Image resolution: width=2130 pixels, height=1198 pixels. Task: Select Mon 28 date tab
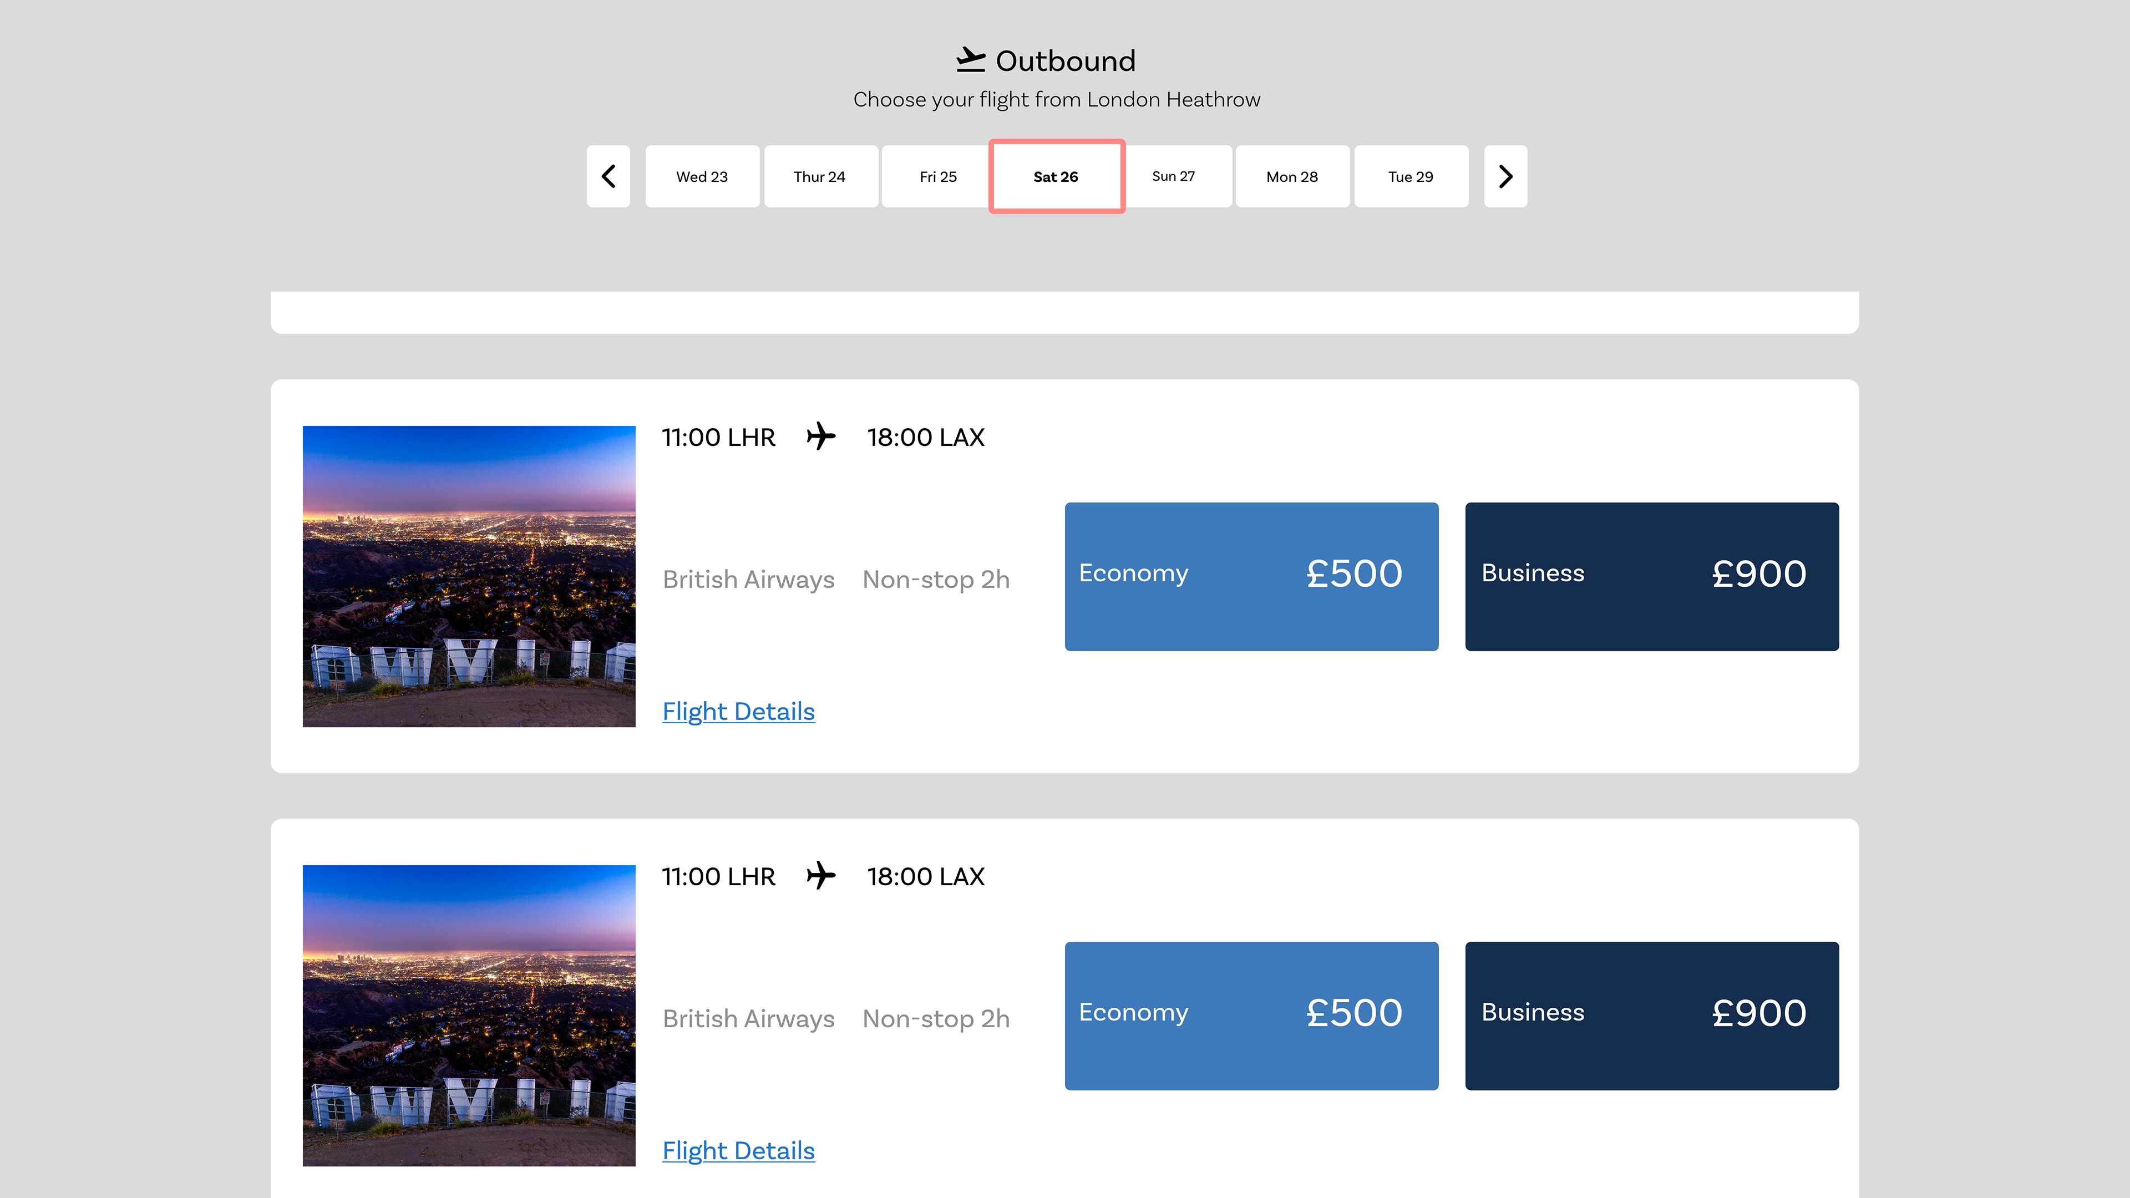coord(1292,176)
